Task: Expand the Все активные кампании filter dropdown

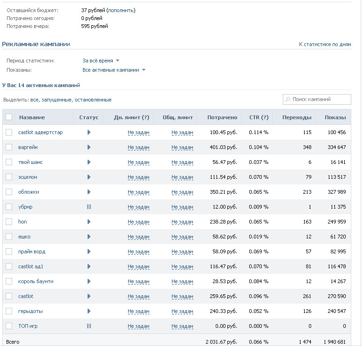Action: [x=114, y=70]
